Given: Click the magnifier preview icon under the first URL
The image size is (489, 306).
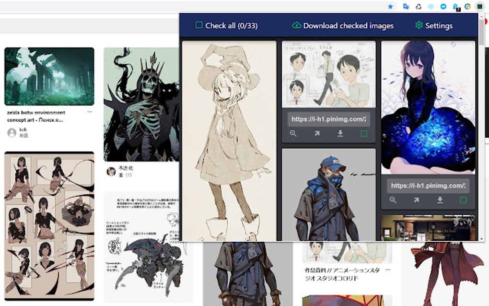Looking at the screenshot, I should click(x=293, y=134).
